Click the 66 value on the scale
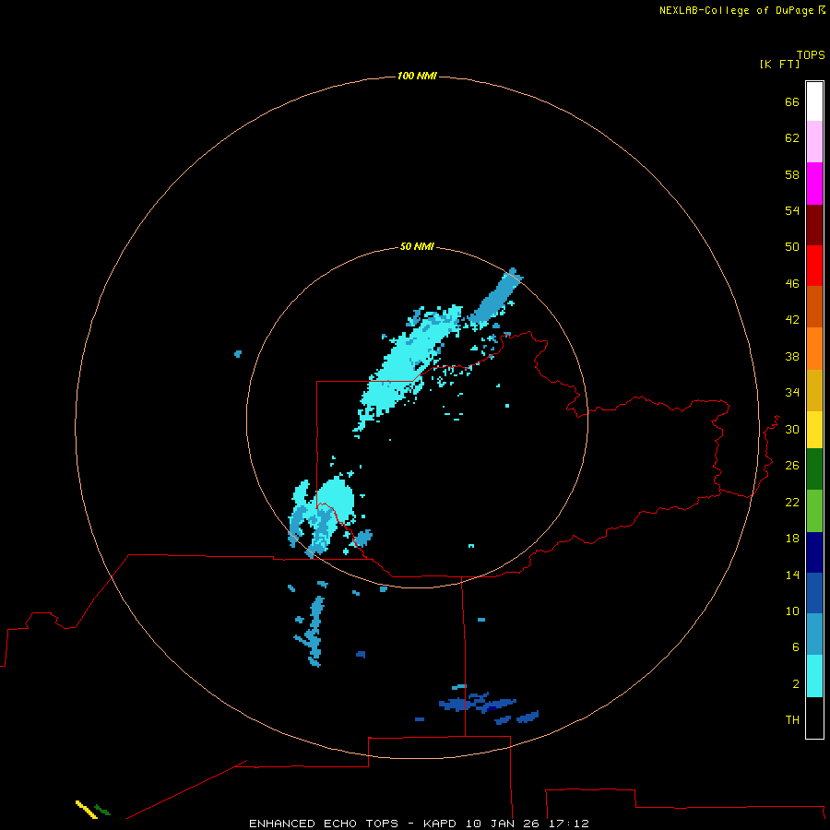Image resolution: width=830 pixels, height=830 pixels. tap(792, 101)
